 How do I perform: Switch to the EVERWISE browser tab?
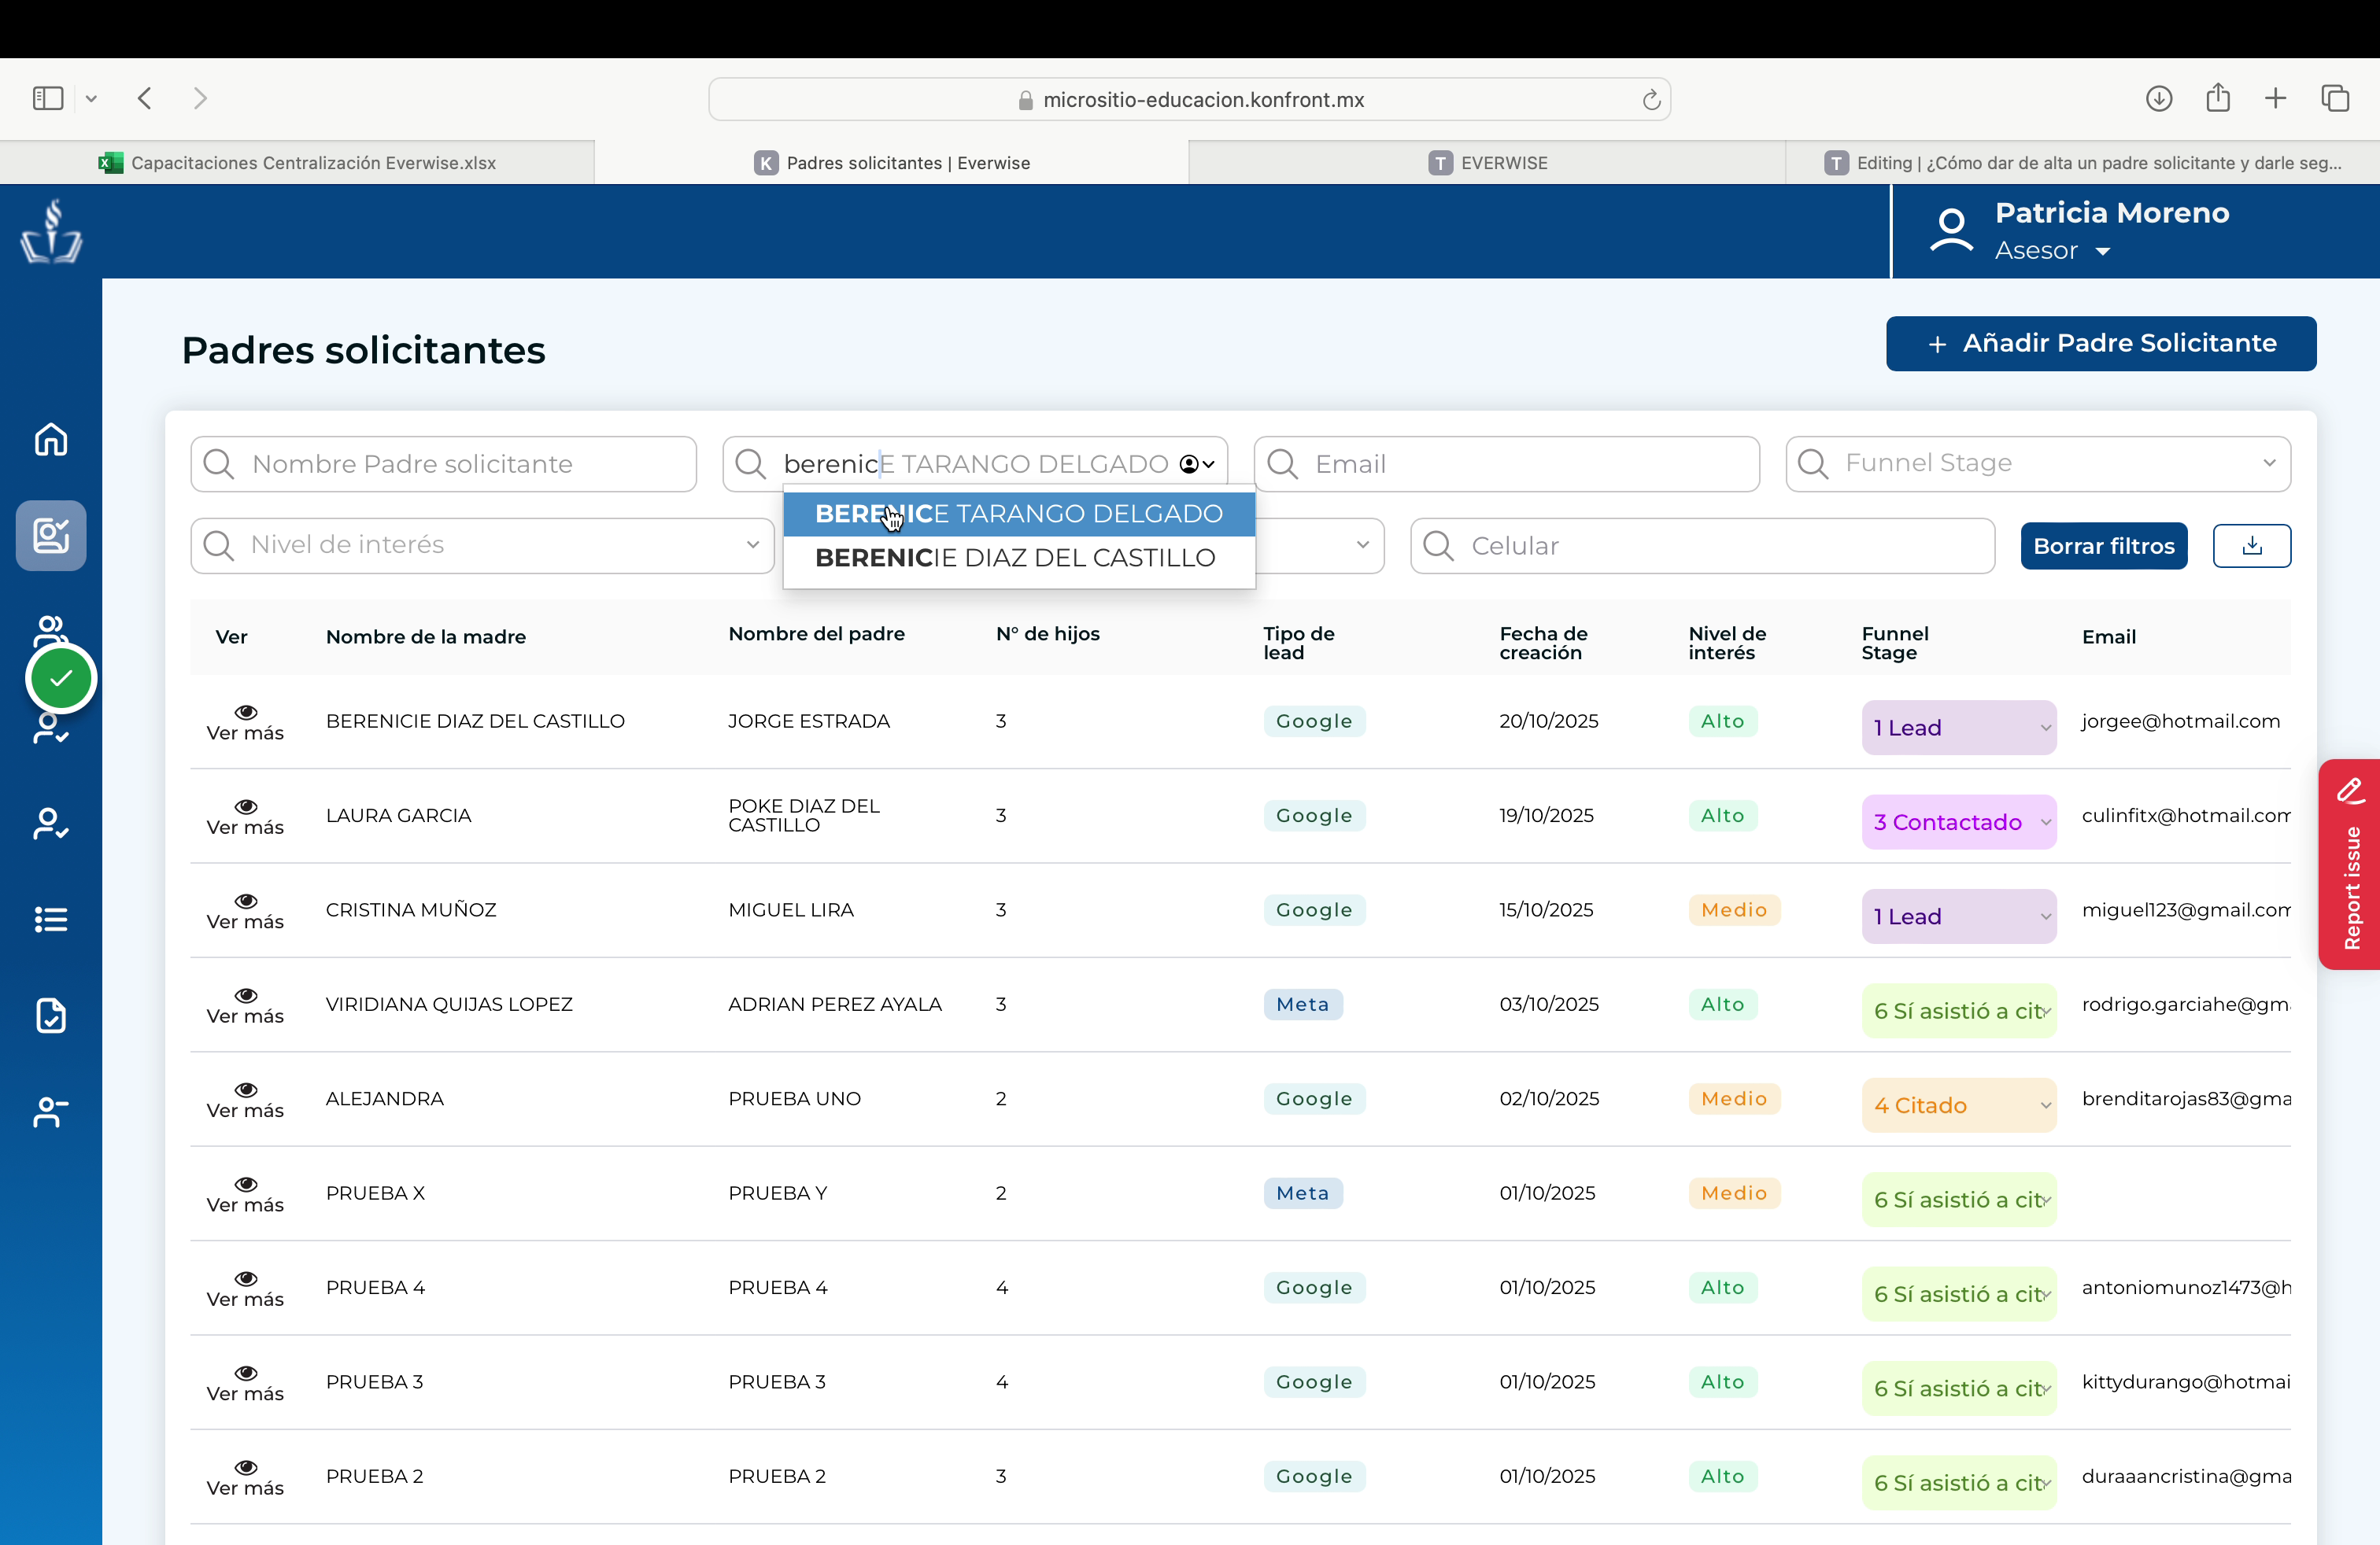click(x=1487, y=163)
